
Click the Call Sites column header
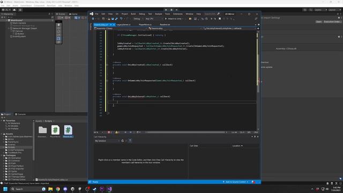pyautogui.click(x=194, y=146)
